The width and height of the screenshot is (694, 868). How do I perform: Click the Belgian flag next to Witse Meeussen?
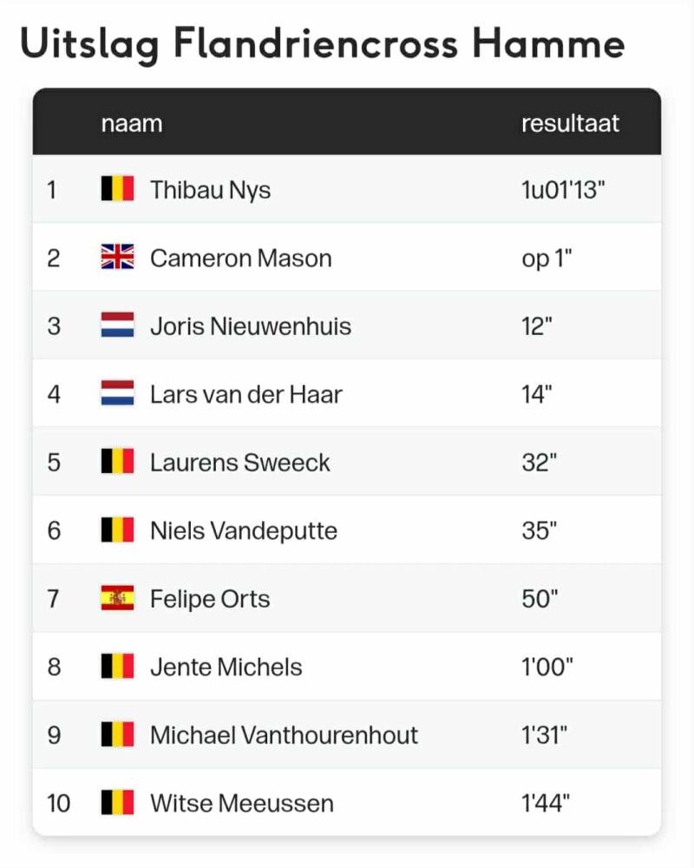point(117,803)
